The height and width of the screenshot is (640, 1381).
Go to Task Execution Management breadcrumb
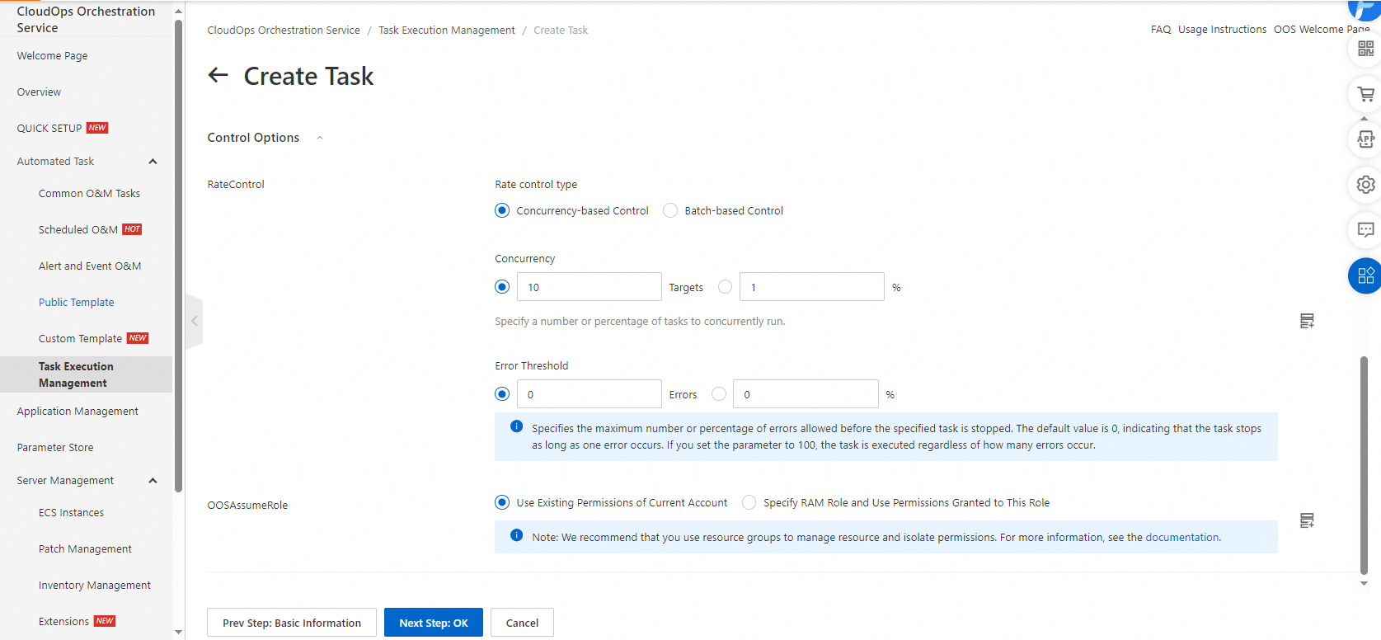click(x=447, y=31)
